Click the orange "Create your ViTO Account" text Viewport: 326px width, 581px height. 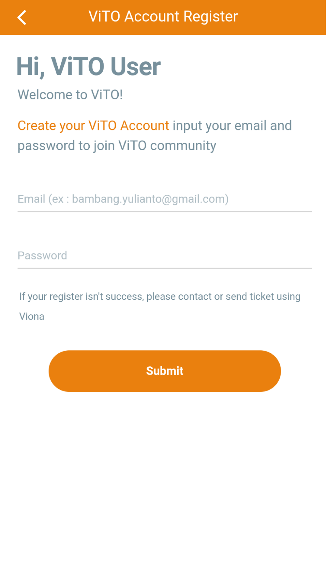point(93,126)
